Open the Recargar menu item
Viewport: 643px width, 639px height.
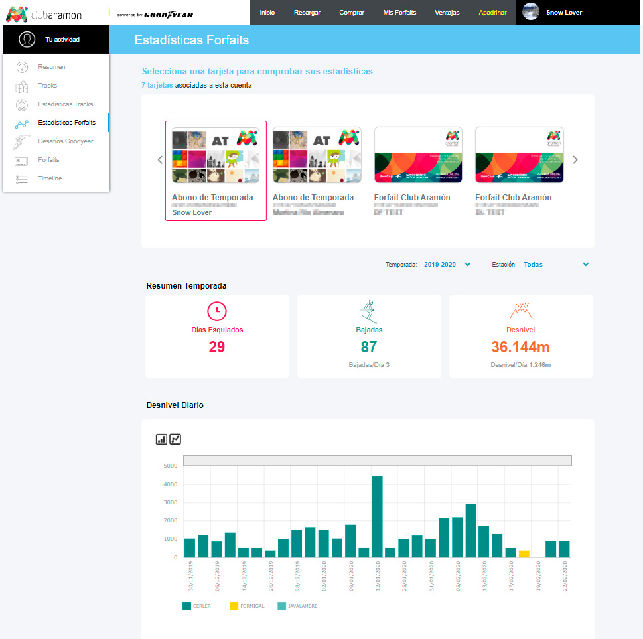point(307,13)
